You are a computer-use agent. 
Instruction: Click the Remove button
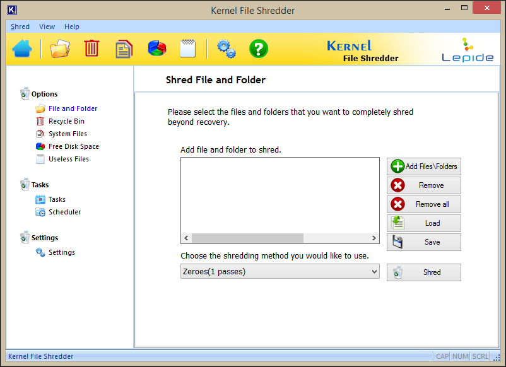(x=424, y=185)
